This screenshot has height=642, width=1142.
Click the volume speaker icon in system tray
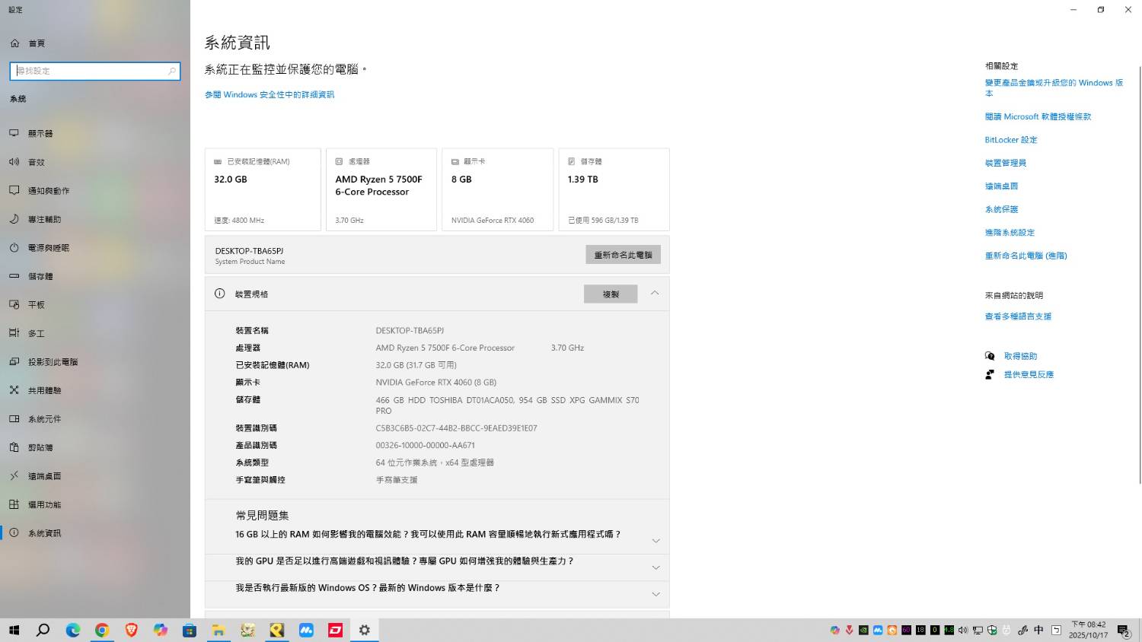coord(962,631)
